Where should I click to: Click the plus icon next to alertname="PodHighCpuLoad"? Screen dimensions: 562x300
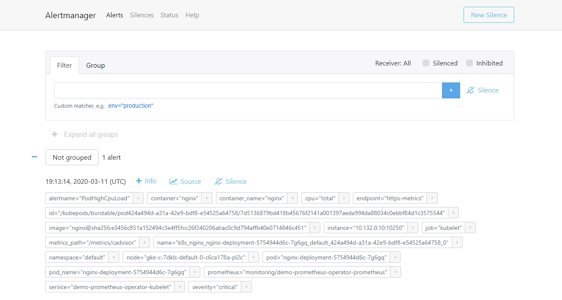138,198
